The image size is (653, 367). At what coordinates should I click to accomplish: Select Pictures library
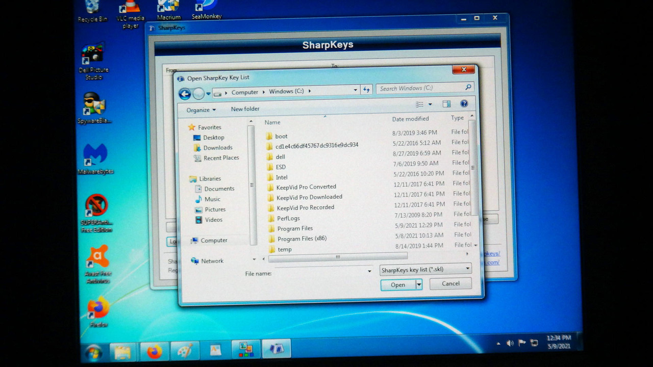pos(211,209)
